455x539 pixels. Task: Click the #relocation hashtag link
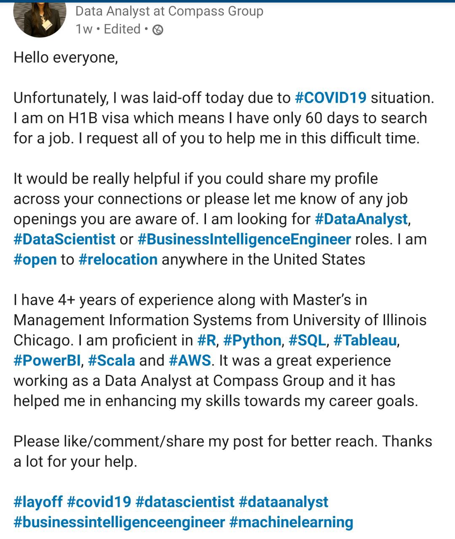[x=118, y=259]
